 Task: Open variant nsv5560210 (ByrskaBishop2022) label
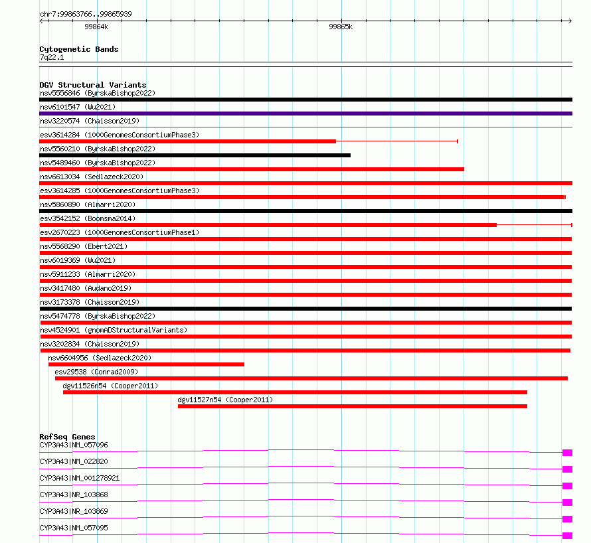pos(98,149)
